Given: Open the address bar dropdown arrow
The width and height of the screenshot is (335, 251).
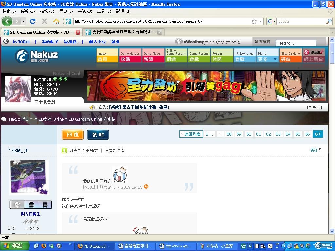Looking at the screenshot, I should pos(261,21).
